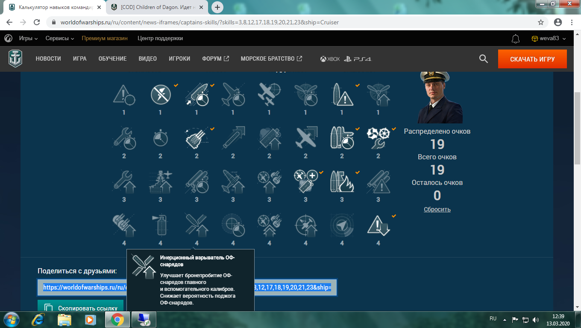Select the smoke screen skill in tier 2
The height and width of the screenshot is (328, 581).
click(269, 138)
